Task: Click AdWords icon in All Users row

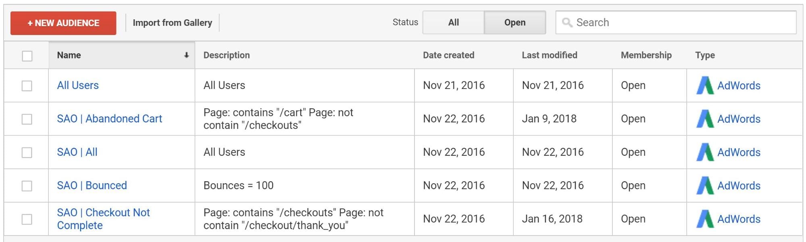Action: (705, 85)
